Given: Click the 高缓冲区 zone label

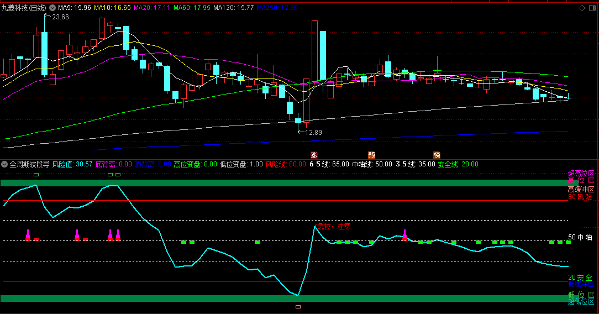Looking at the screenshot, I should (x=581, y=190).
